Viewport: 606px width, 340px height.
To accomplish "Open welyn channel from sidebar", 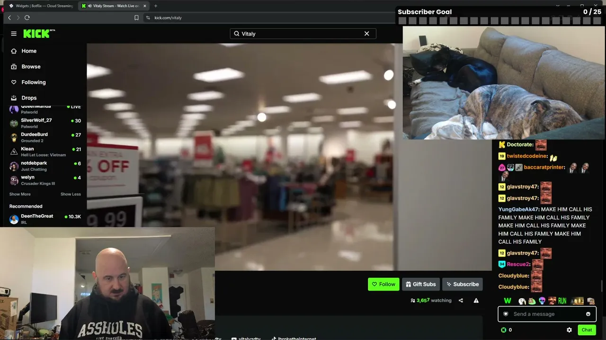I will 45,180.
